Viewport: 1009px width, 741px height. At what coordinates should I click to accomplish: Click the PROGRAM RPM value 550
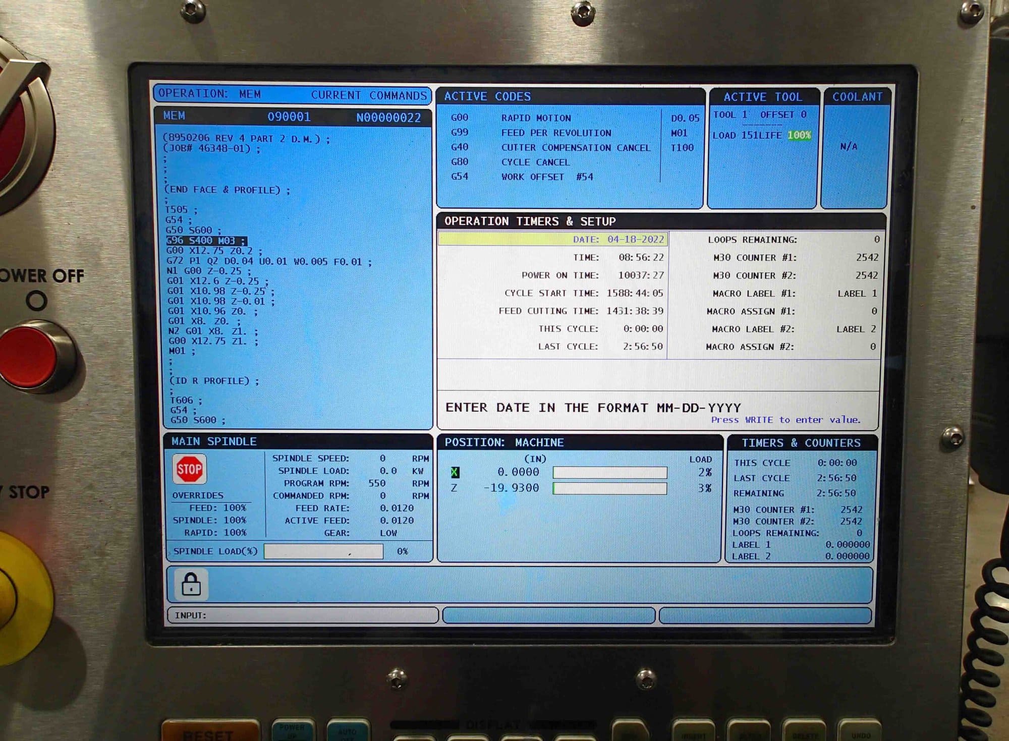click(376, 483)
